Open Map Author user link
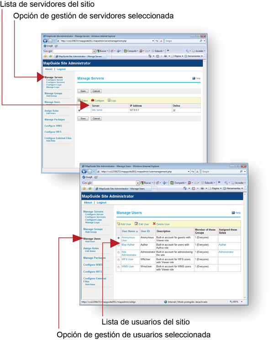The height and width of the screenshot is (340, 274). coord(128,244)
